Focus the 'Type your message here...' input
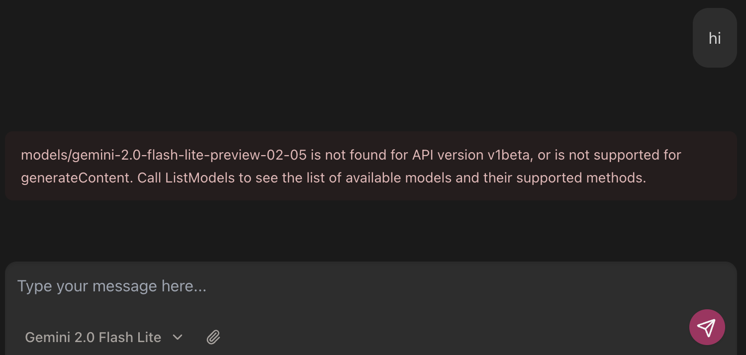This screenshot has width=746, height=355. pyautogui.click(x=298, y=286)
